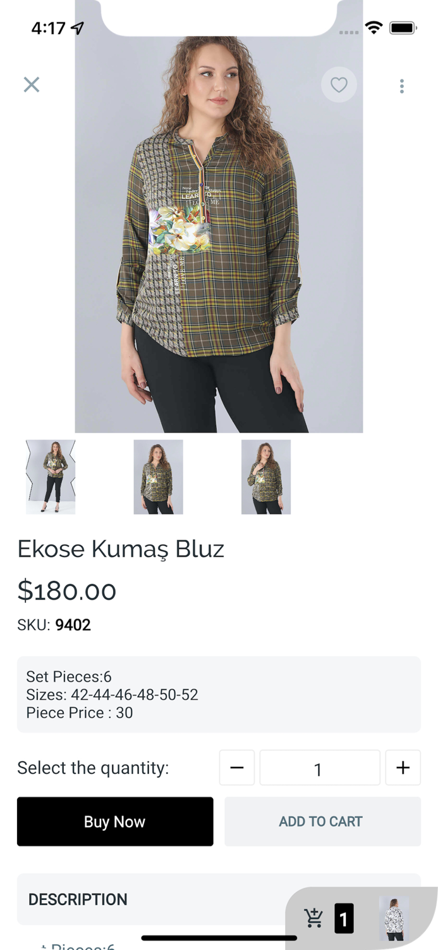438x950 pixels.
Task: Open the cart via cart icon
Action: [313, 918]
